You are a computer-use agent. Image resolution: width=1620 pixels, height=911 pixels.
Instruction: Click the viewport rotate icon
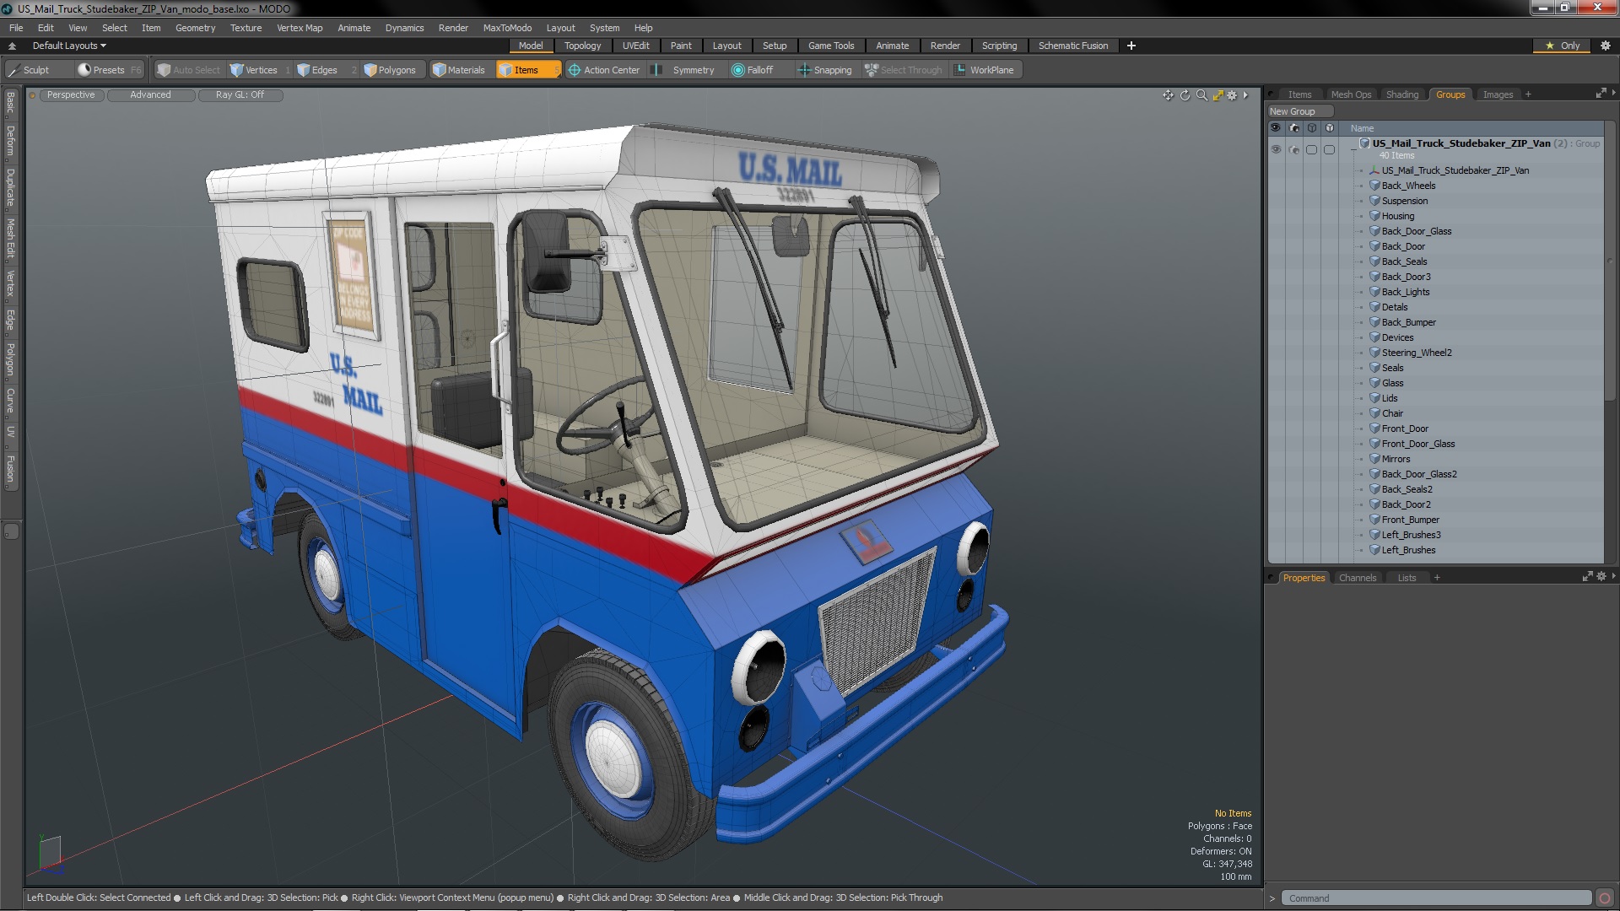pyautogui.click(x=1185, y=95)
